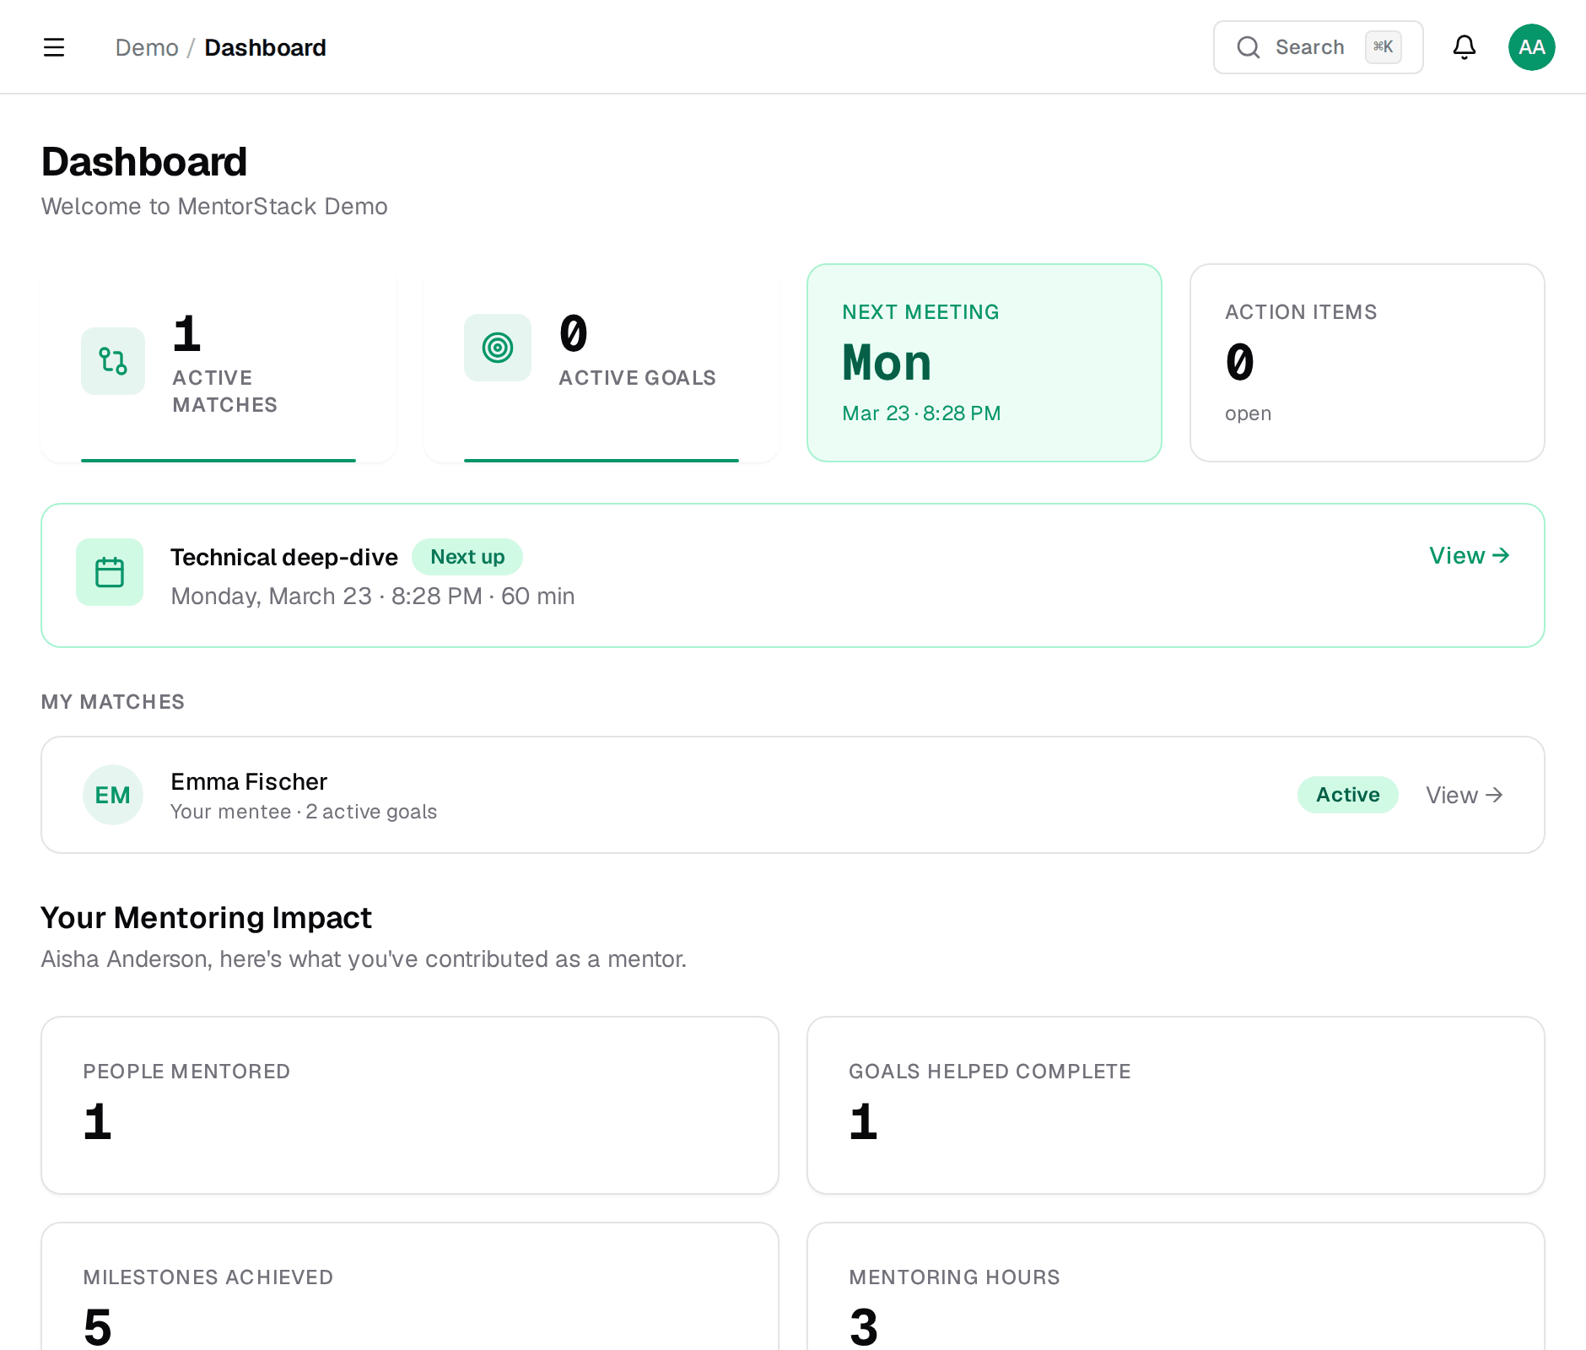
Task: Click the Next up badge
Action: click(x=467, y=557)
